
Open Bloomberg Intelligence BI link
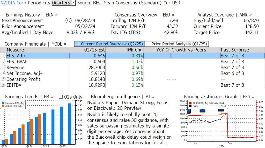(122, 97)
